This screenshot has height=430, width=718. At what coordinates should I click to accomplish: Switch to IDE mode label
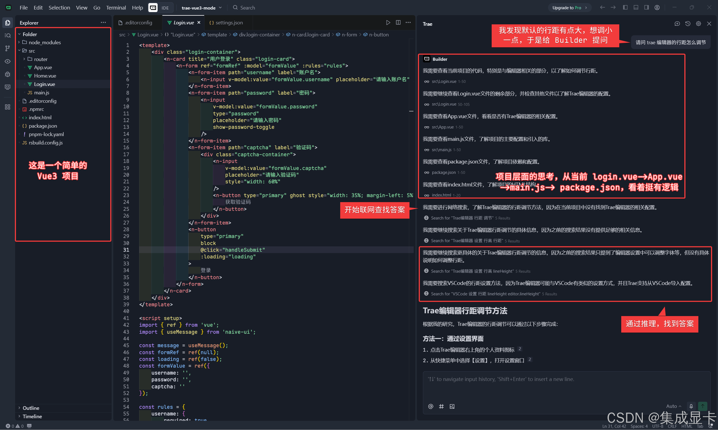[x=165, y=8]
